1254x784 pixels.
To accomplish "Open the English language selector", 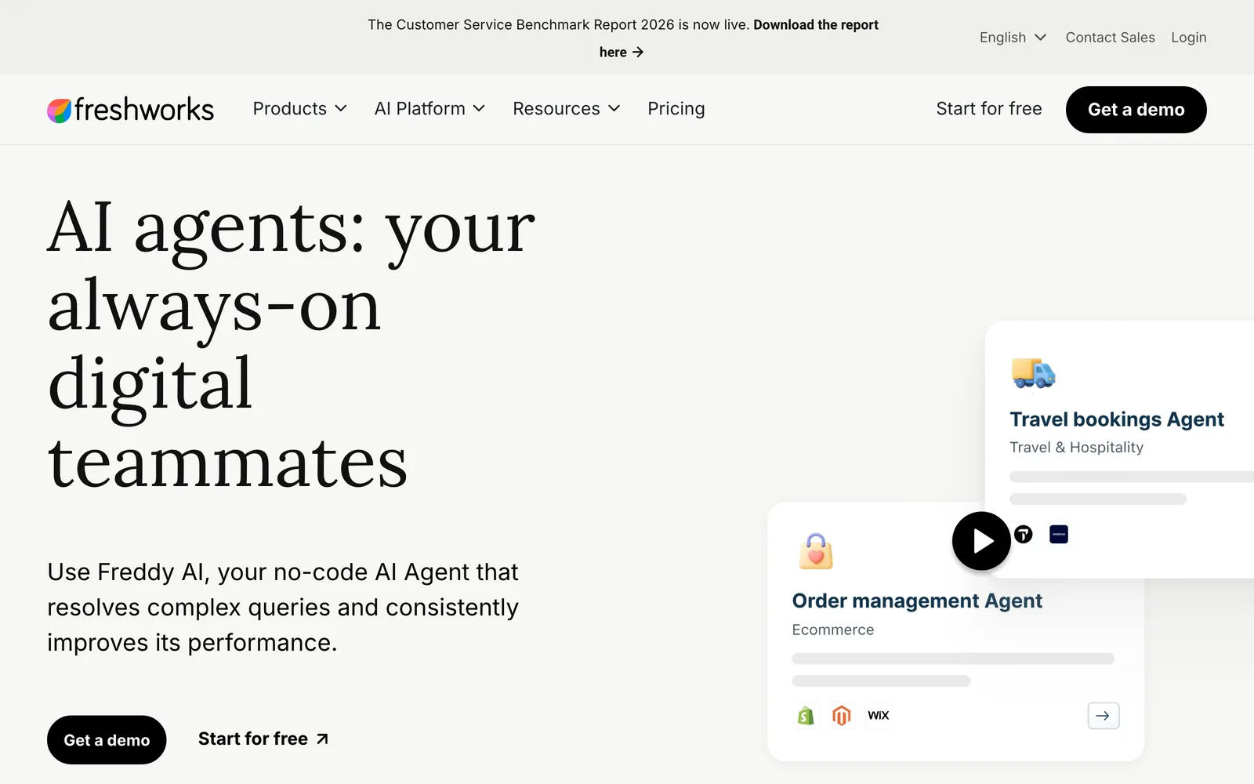I will click(1013, 38).
